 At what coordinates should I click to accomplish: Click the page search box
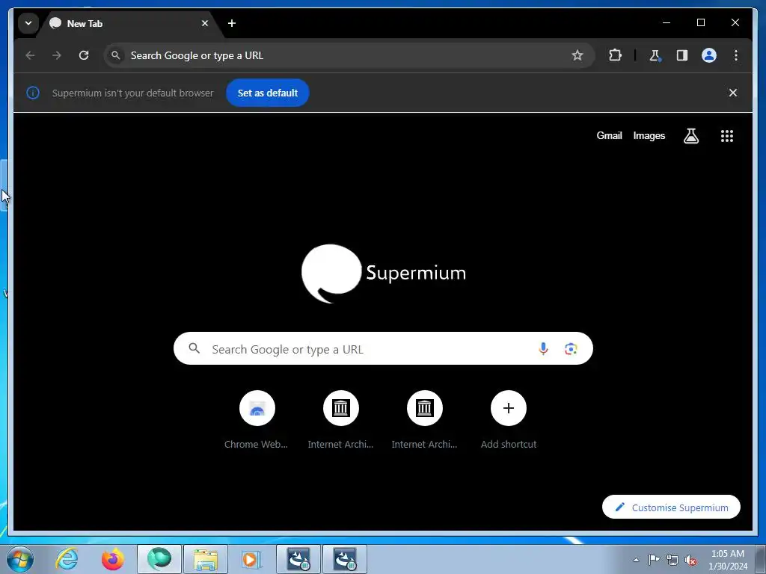click(x=383, y=348)
